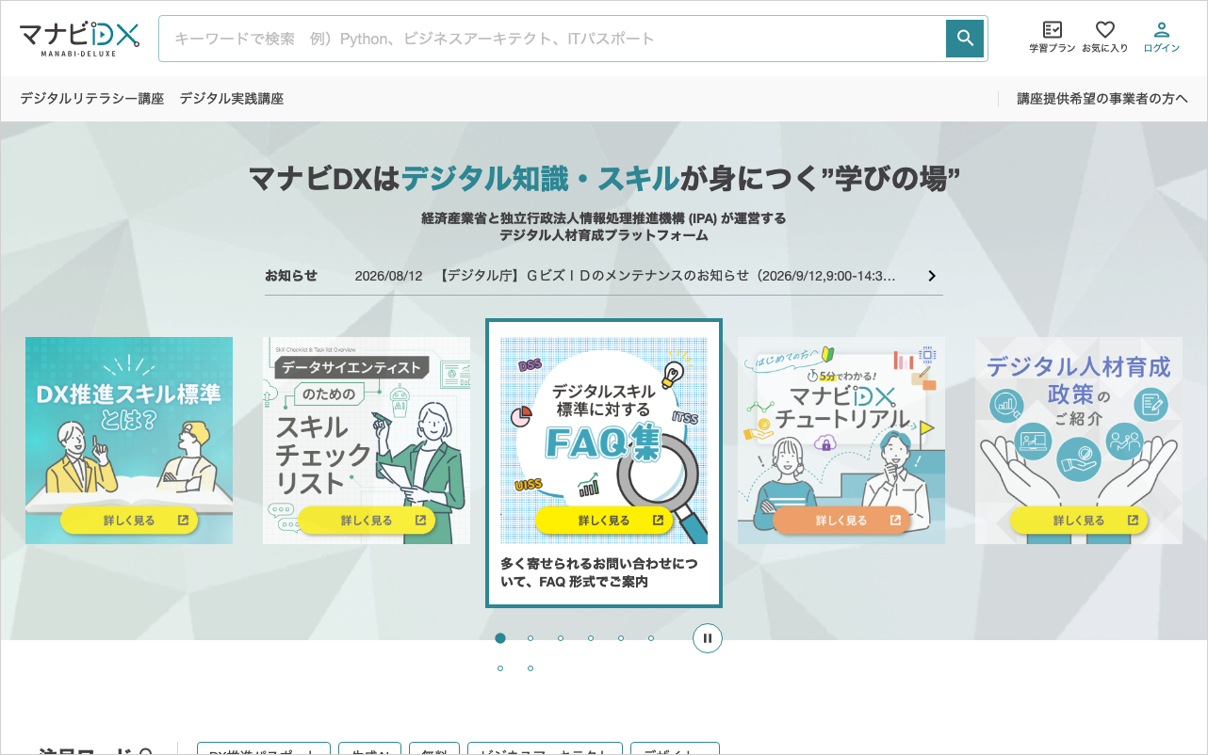The height and width of the screenshot is (755, 1208).
Task: Open マナビDX チュートリアル banner
Action: (x=841, y=441)
